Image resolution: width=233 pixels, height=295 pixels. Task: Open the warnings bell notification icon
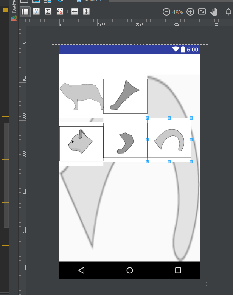tap(228, 12)
